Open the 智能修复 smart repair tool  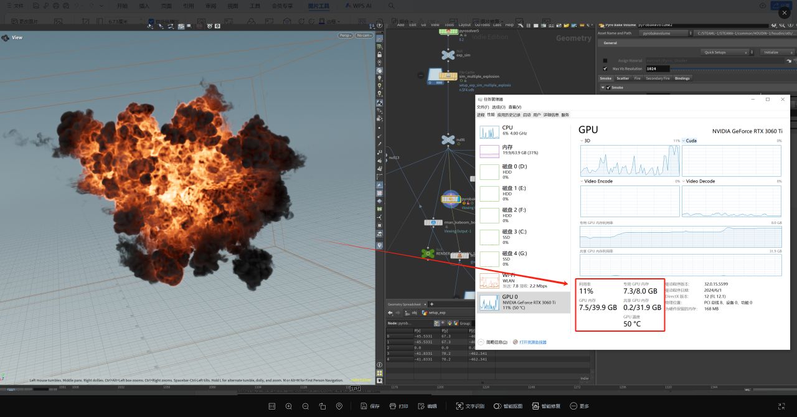pos(546,406)
